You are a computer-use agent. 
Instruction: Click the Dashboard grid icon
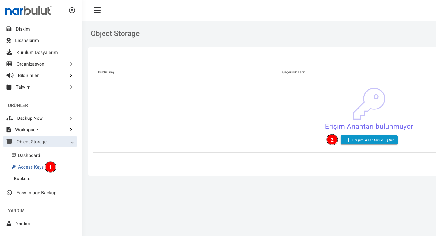(x=14, y=155)
